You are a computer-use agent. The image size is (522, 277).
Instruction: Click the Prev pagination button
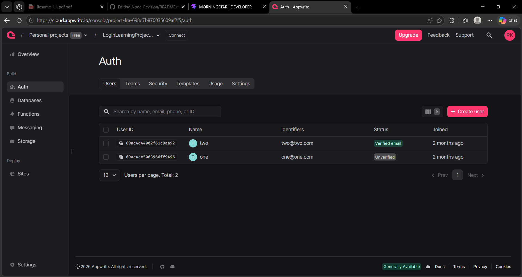440,175
